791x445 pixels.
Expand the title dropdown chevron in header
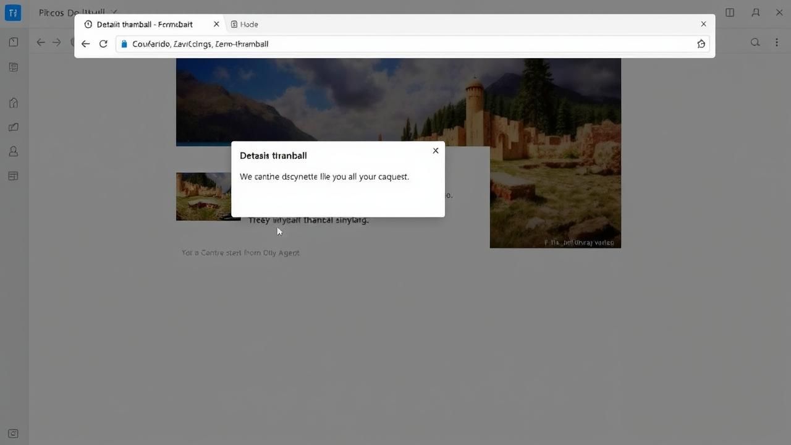[115, 12]
